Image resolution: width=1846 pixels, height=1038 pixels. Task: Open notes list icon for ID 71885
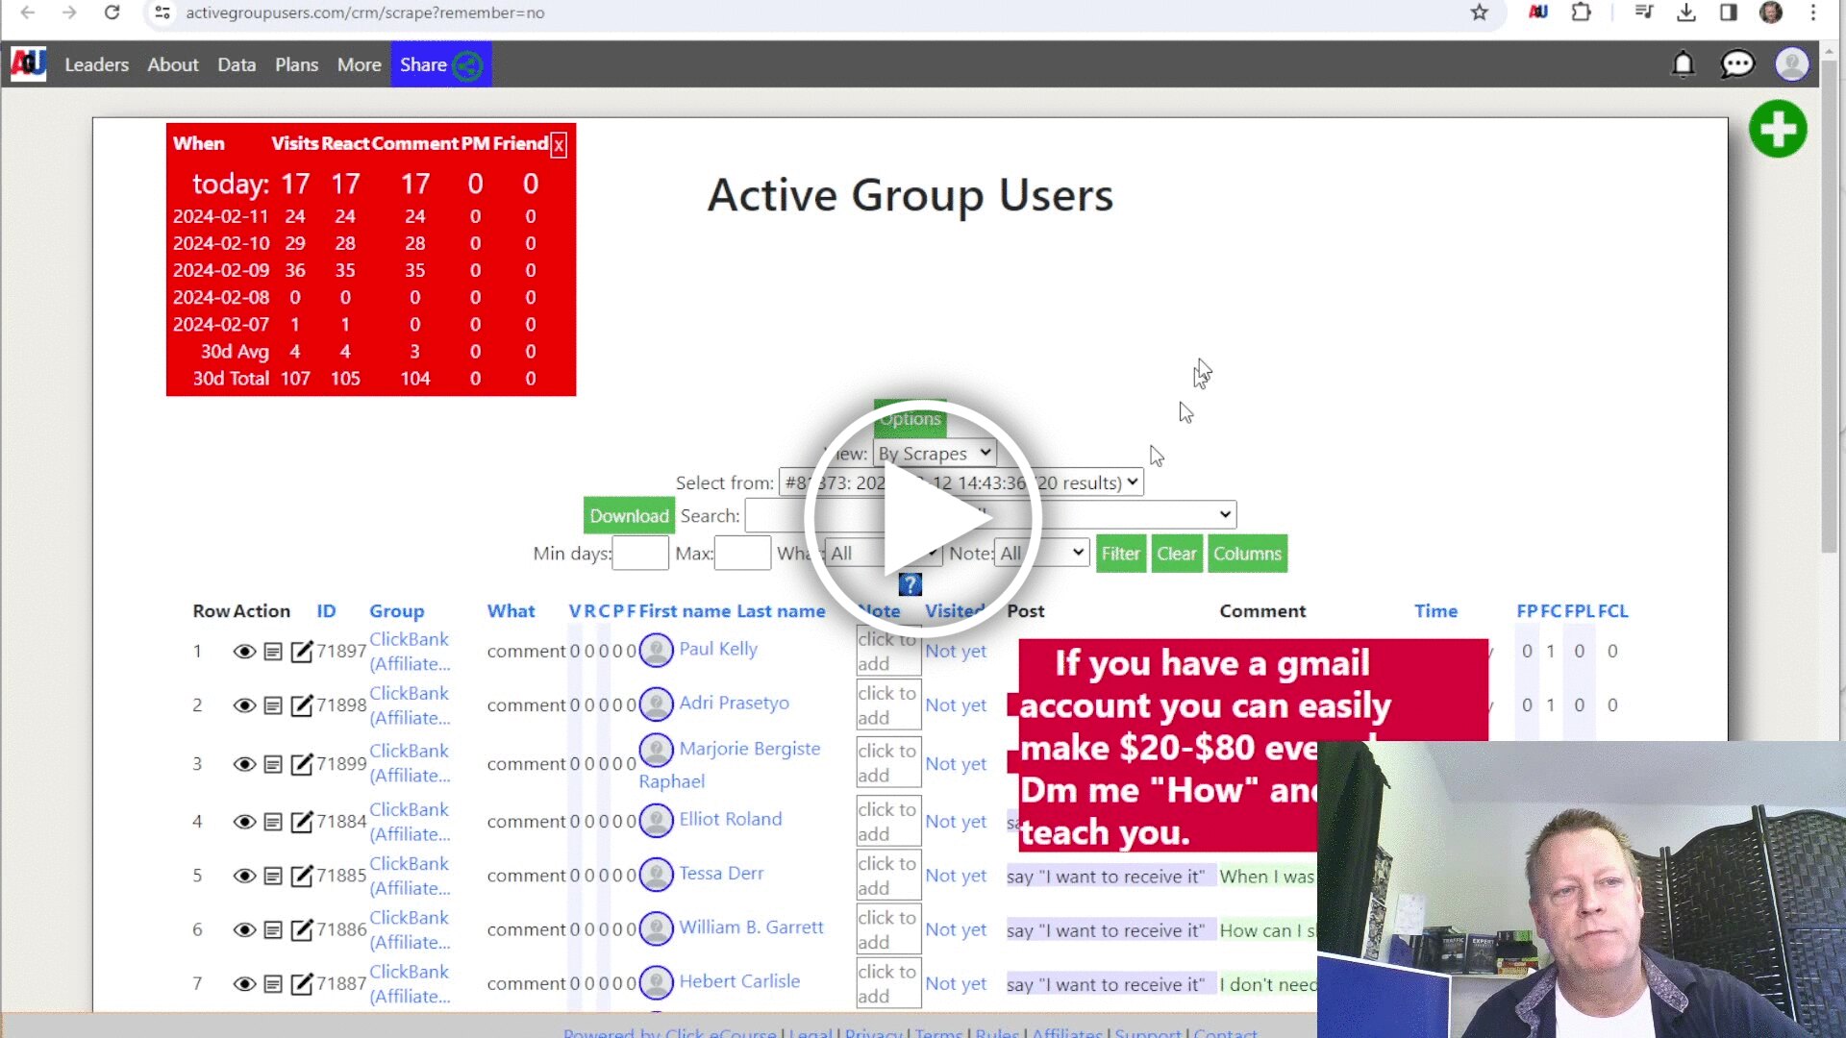273,876
